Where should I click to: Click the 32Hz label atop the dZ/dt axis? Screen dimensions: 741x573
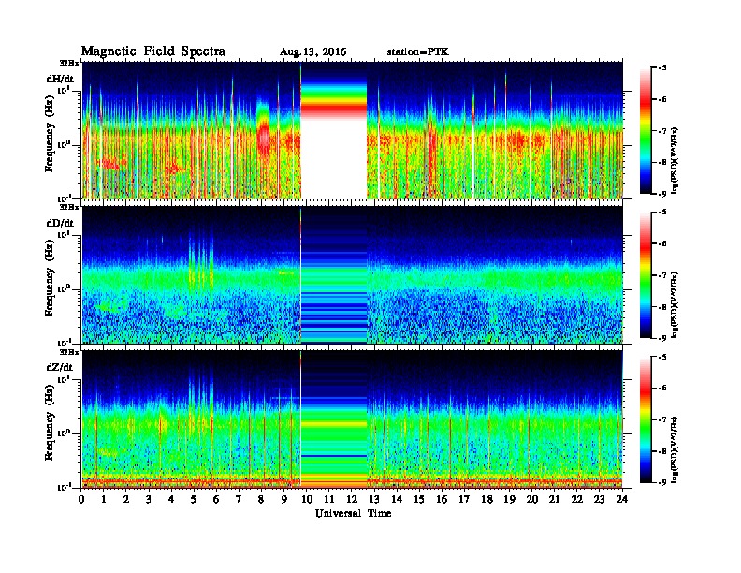coord(69,352)
